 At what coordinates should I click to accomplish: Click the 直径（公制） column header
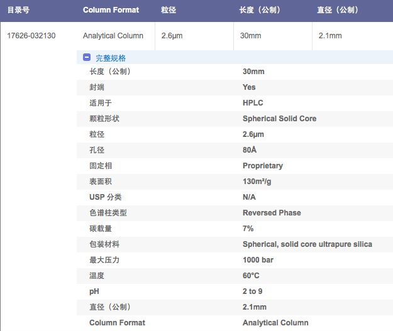click(338, 10)
